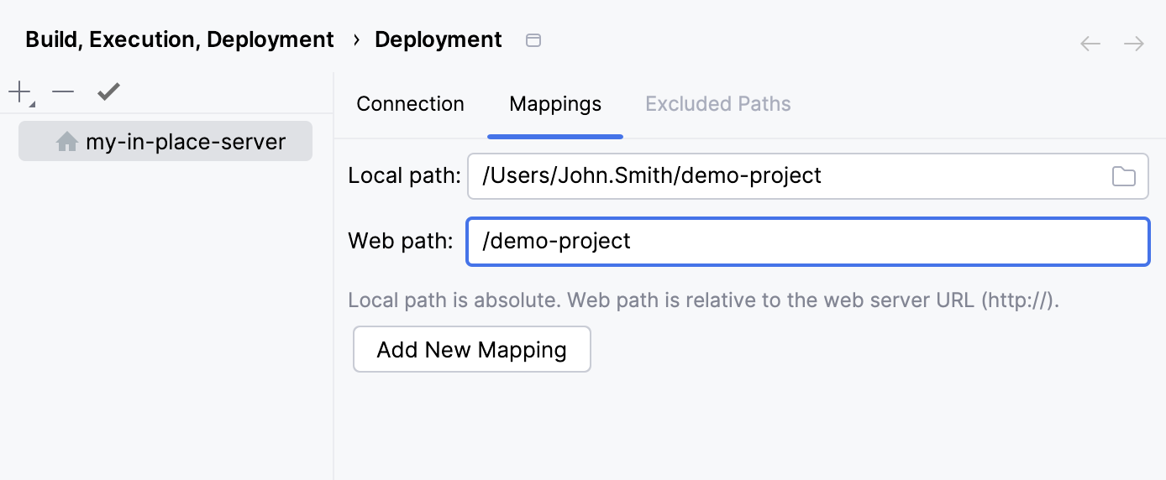Image resolution: width=1166 pixels, height=480 pixels.
Task: Click Build, Execution, Deployment breadcrumb
Action: pyautogui.click(x=180, y=39)
